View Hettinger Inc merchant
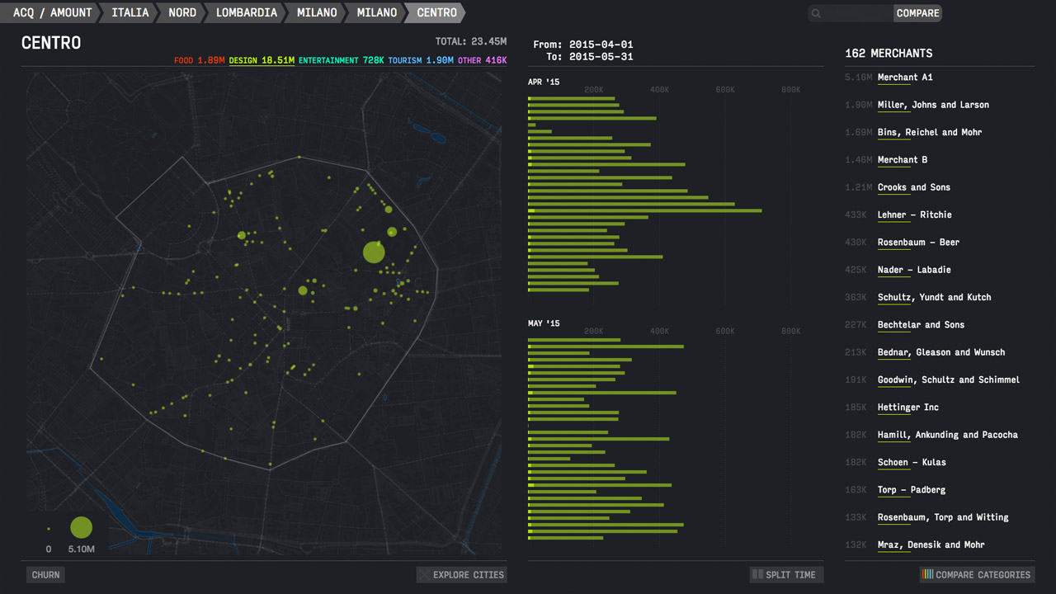The image size is (1056, 594). coord(908,408)
